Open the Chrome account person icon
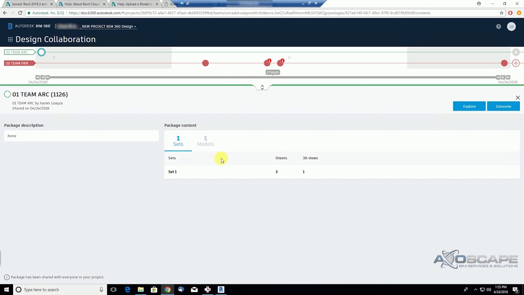524x295 pixels. (479, 4)
